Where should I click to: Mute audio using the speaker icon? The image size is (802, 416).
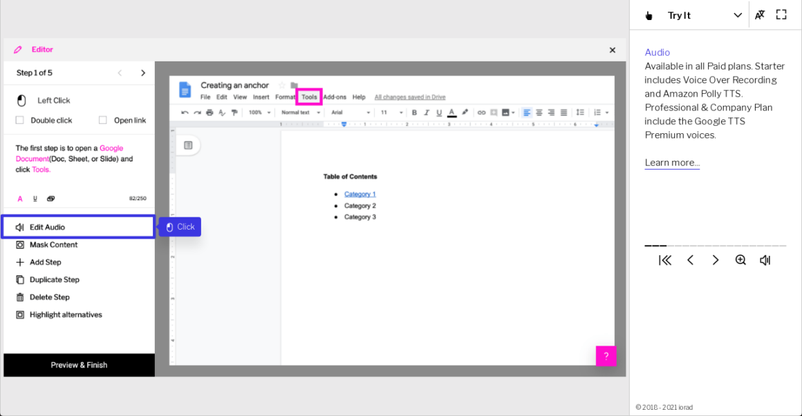click(x=765, y=260)
